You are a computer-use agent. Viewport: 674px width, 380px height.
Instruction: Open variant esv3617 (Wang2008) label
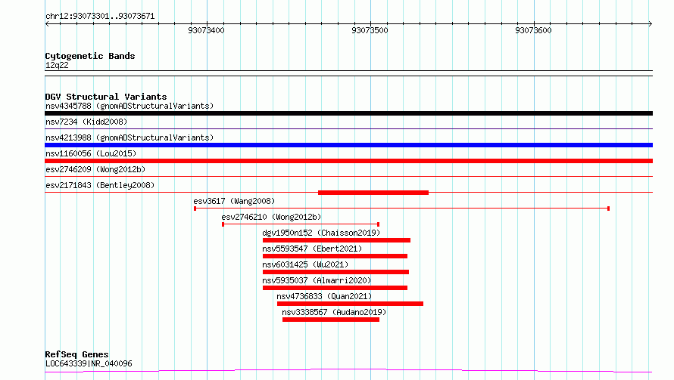coord(234,201)
